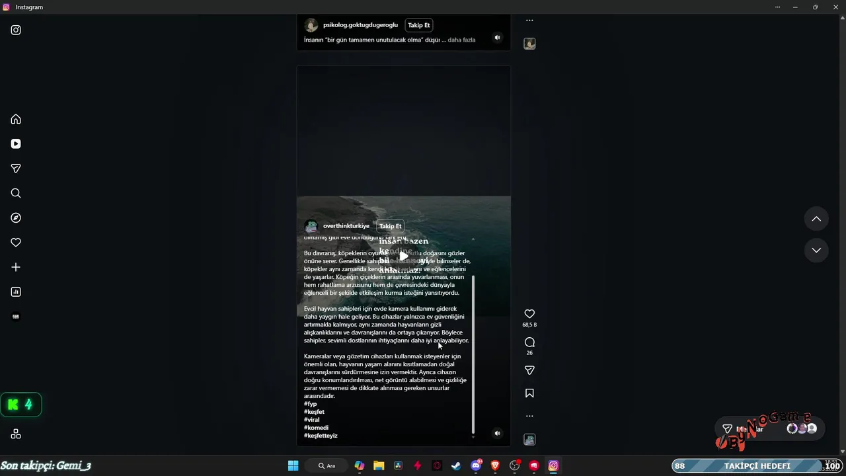Open Copilot from the taskbar

[360, 465]
